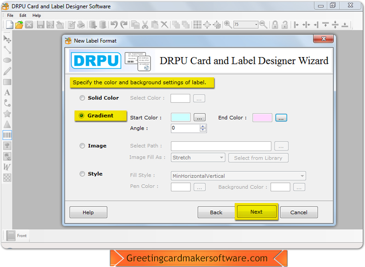This screenshot has width=365, height=267.
Task: Click the Unlock open padlock icon
Action: tap(284, 24)
